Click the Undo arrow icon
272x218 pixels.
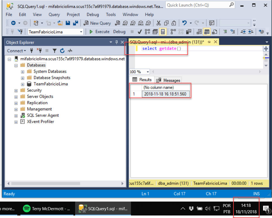point(184,23)
